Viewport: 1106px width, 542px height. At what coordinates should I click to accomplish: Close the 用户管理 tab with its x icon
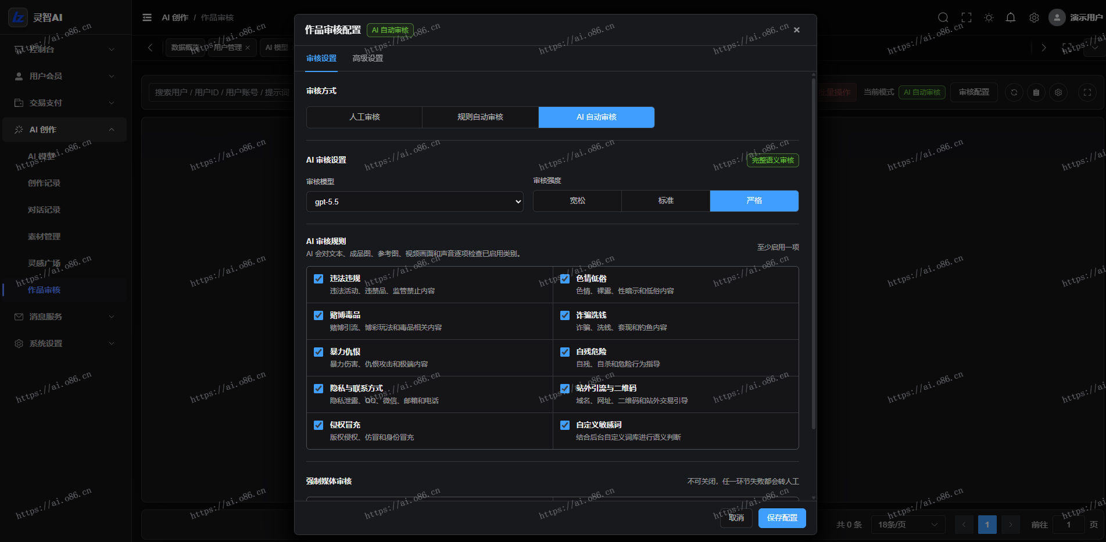click(x=248, y=48)
